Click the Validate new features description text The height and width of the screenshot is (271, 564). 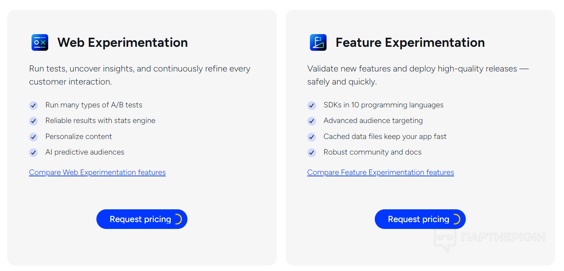[418, 75]
